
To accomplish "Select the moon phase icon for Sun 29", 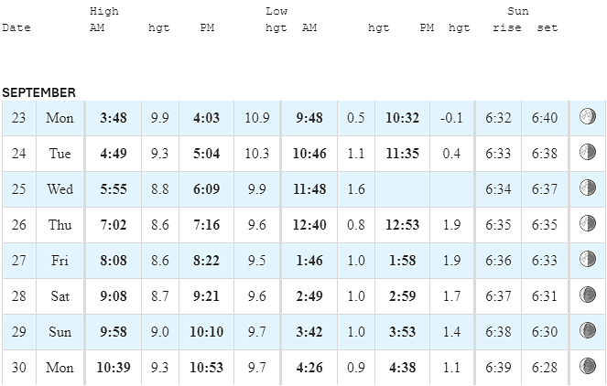I will 587,330.
